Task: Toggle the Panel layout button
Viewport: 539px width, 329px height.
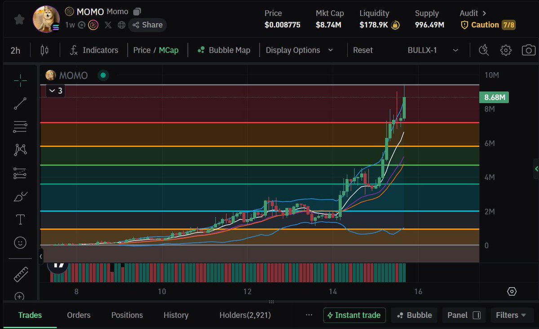Action: 464,315
